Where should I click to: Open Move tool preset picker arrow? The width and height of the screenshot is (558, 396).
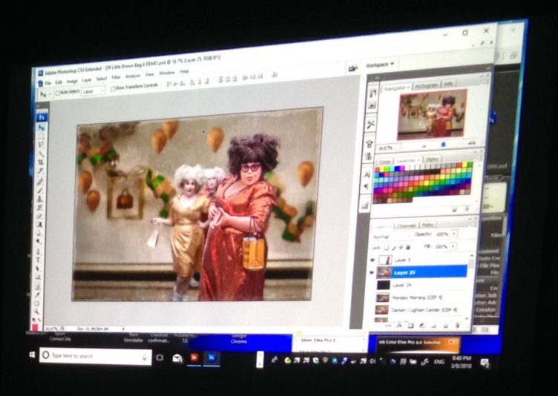(x=50, y=94)
